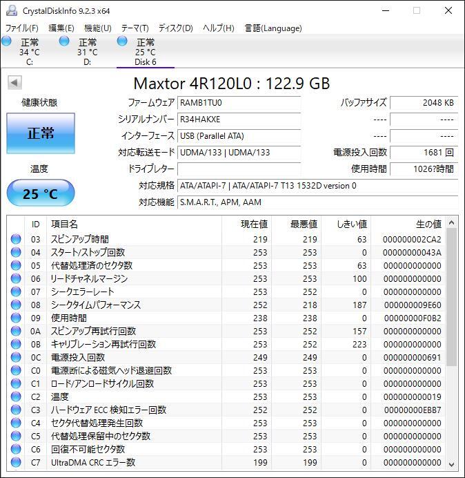Click the transfer mode field UDMA/133

pyautogui.click(x=239, y=152)
